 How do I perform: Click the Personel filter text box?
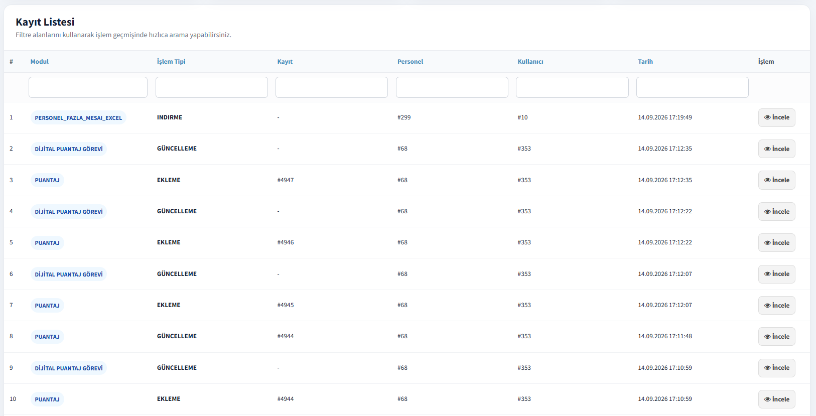452,87
